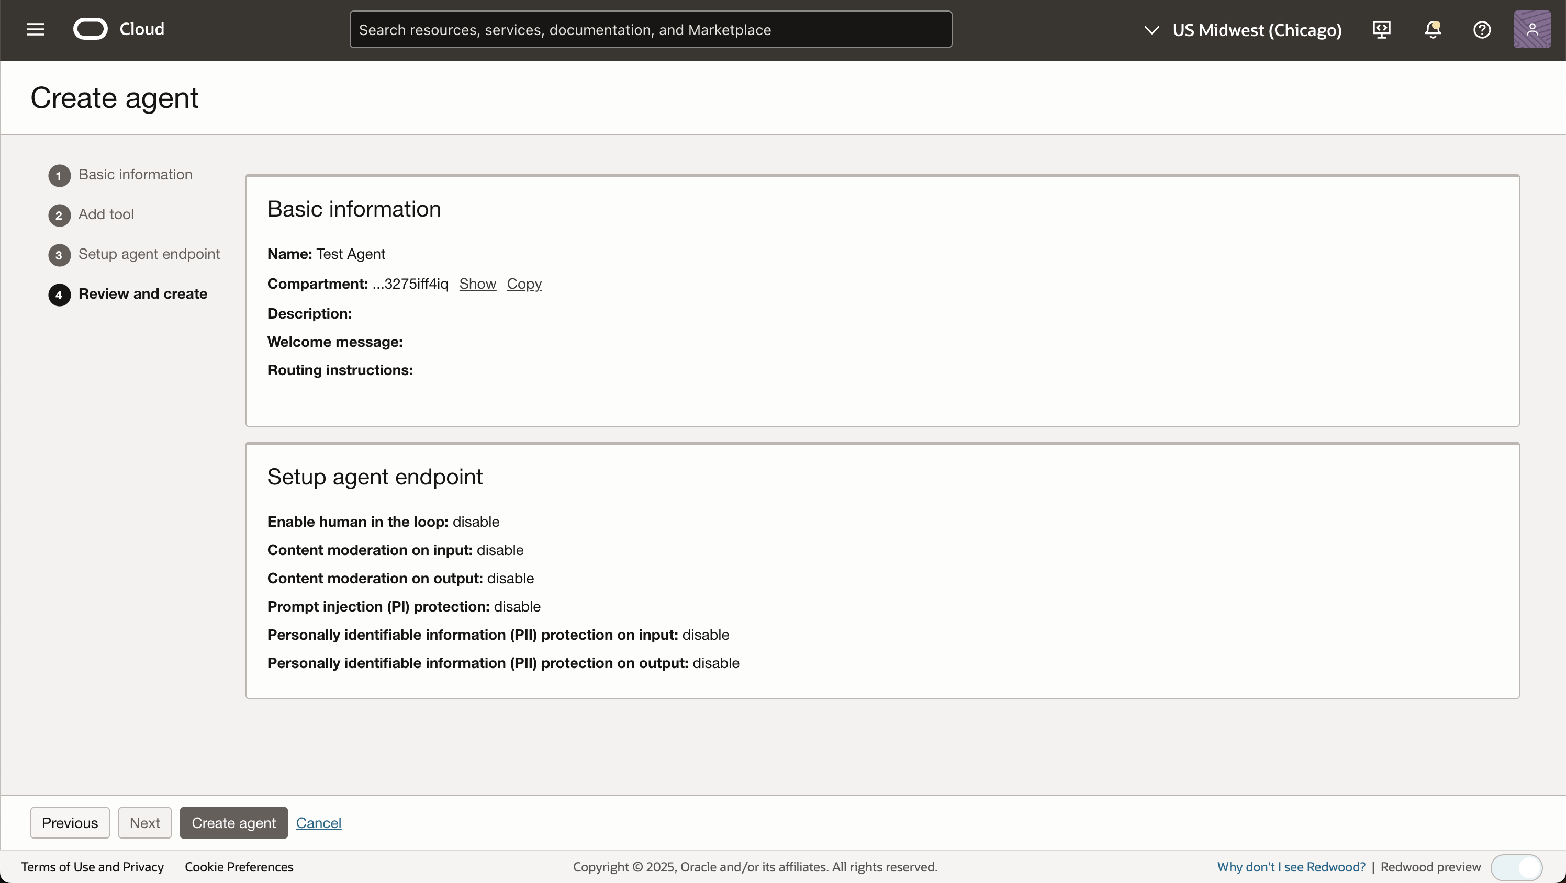Viewport: 1566px width, 883px height.
Task: Open the Cloud Shell developer tools icon
Action: coord(1381,29)
